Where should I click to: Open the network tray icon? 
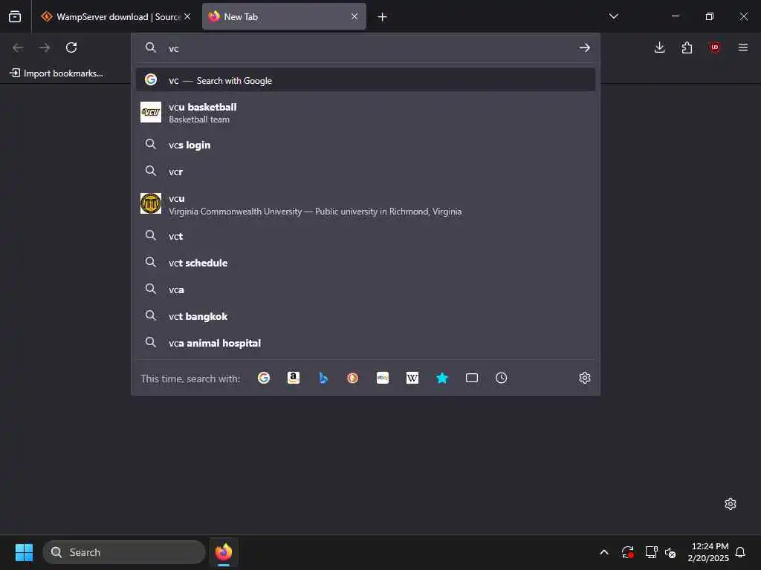click(651, 552)
